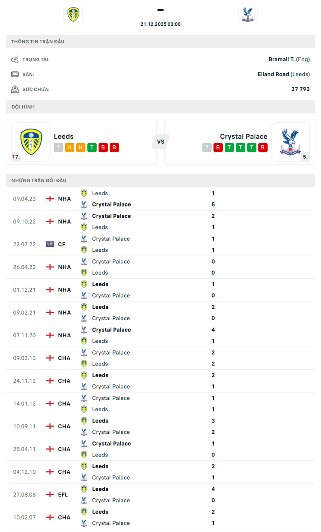Click the referee whistle icon
The image size is (321, 532).
[15, 59]
